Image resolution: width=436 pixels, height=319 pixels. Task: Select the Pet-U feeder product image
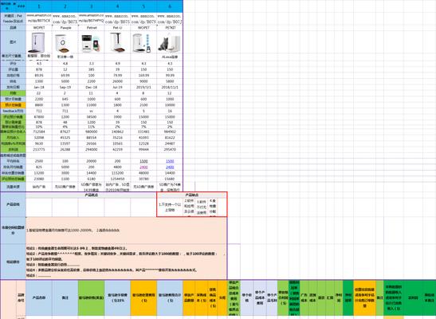[118, 42]
